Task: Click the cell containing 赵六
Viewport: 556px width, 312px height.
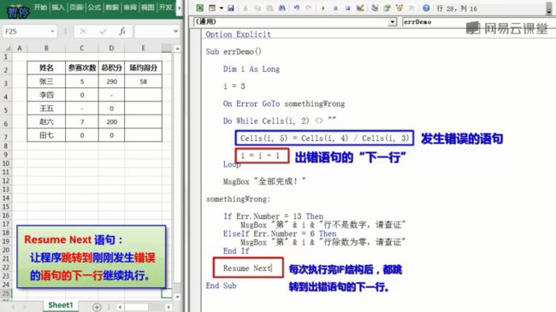Action: [x=46, y=121]
